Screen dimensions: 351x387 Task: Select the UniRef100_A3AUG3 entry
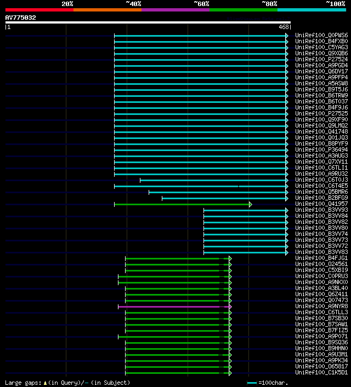pyautogui.click(x=321, y=156)
